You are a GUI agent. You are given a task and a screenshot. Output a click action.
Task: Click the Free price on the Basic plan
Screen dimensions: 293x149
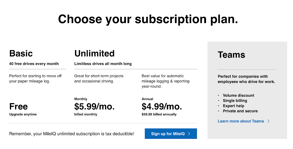click(19, 106)
